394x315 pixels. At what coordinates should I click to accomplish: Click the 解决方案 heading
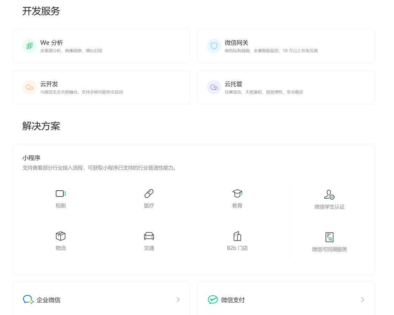tap(41, 126)
